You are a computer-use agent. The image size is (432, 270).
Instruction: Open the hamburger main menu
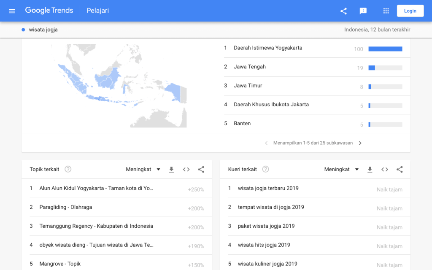click(12, 11)
